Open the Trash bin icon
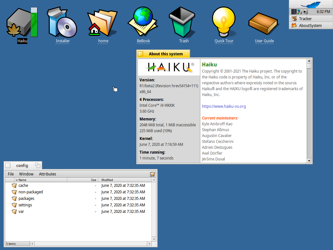The height and width of the screenshot is (250, 333). 182,22
